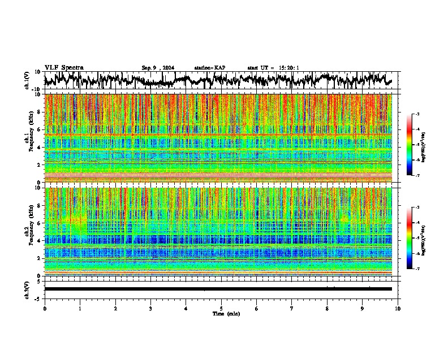Viewport: 448px width, 346px height.
Task: Click the "-5" tick on the ch.3 axis
Action: pos(38,299)
